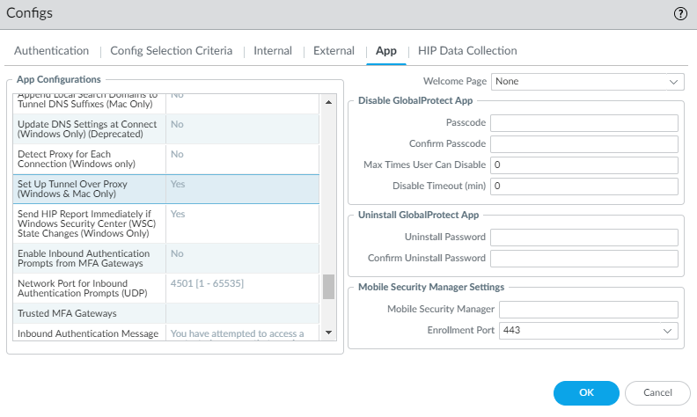Edit Max Times User Can Disable field
Image resolution: width=697 pixels, height=417 pixels.
pyautogui.click(x=583, y=165)
